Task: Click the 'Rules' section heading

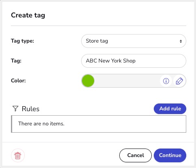Action: click(x=30, y=109)
